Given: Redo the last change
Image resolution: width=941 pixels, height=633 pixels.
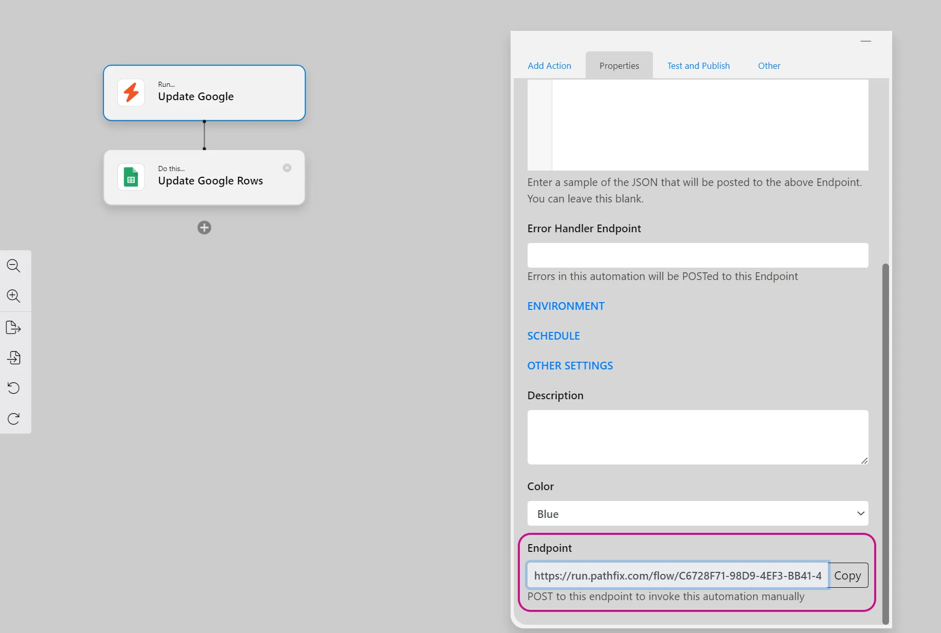Looking at the screenshot, I should pos(13,419).
